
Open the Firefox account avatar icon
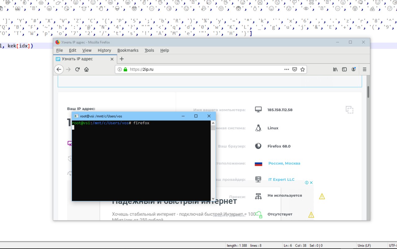click(354, 69)
